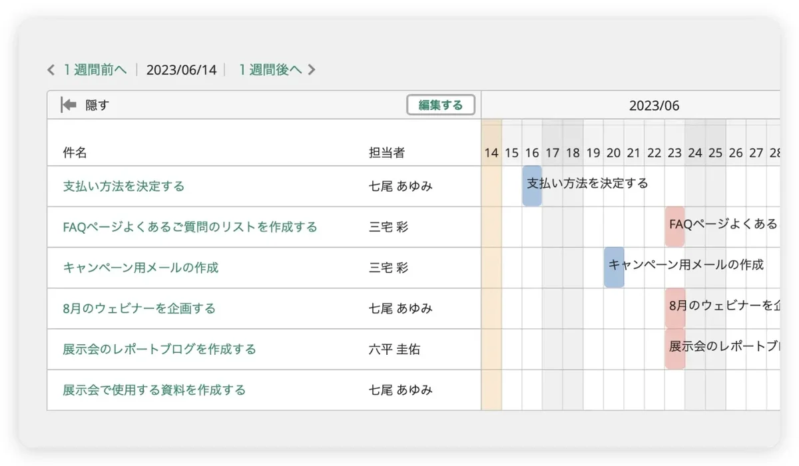Open task 8月のウェビナーを企画する link
799x466 pixels.
(x=139, y=308)
